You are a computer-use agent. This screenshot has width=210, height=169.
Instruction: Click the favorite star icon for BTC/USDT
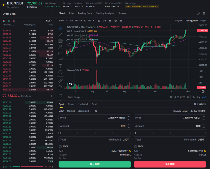4,5
